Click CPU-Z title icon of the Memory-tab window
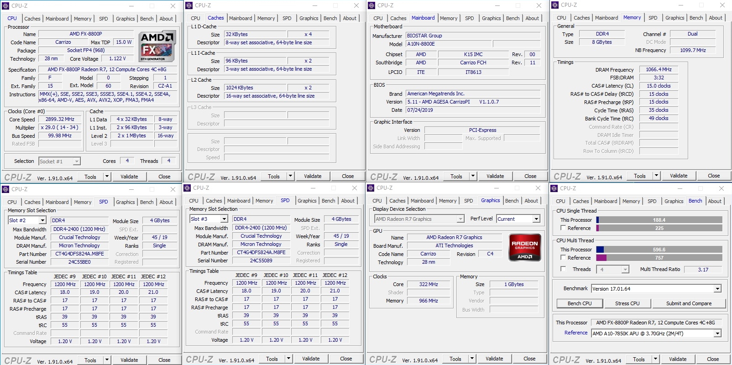The image size is (732, 365). tap(555, 5)
